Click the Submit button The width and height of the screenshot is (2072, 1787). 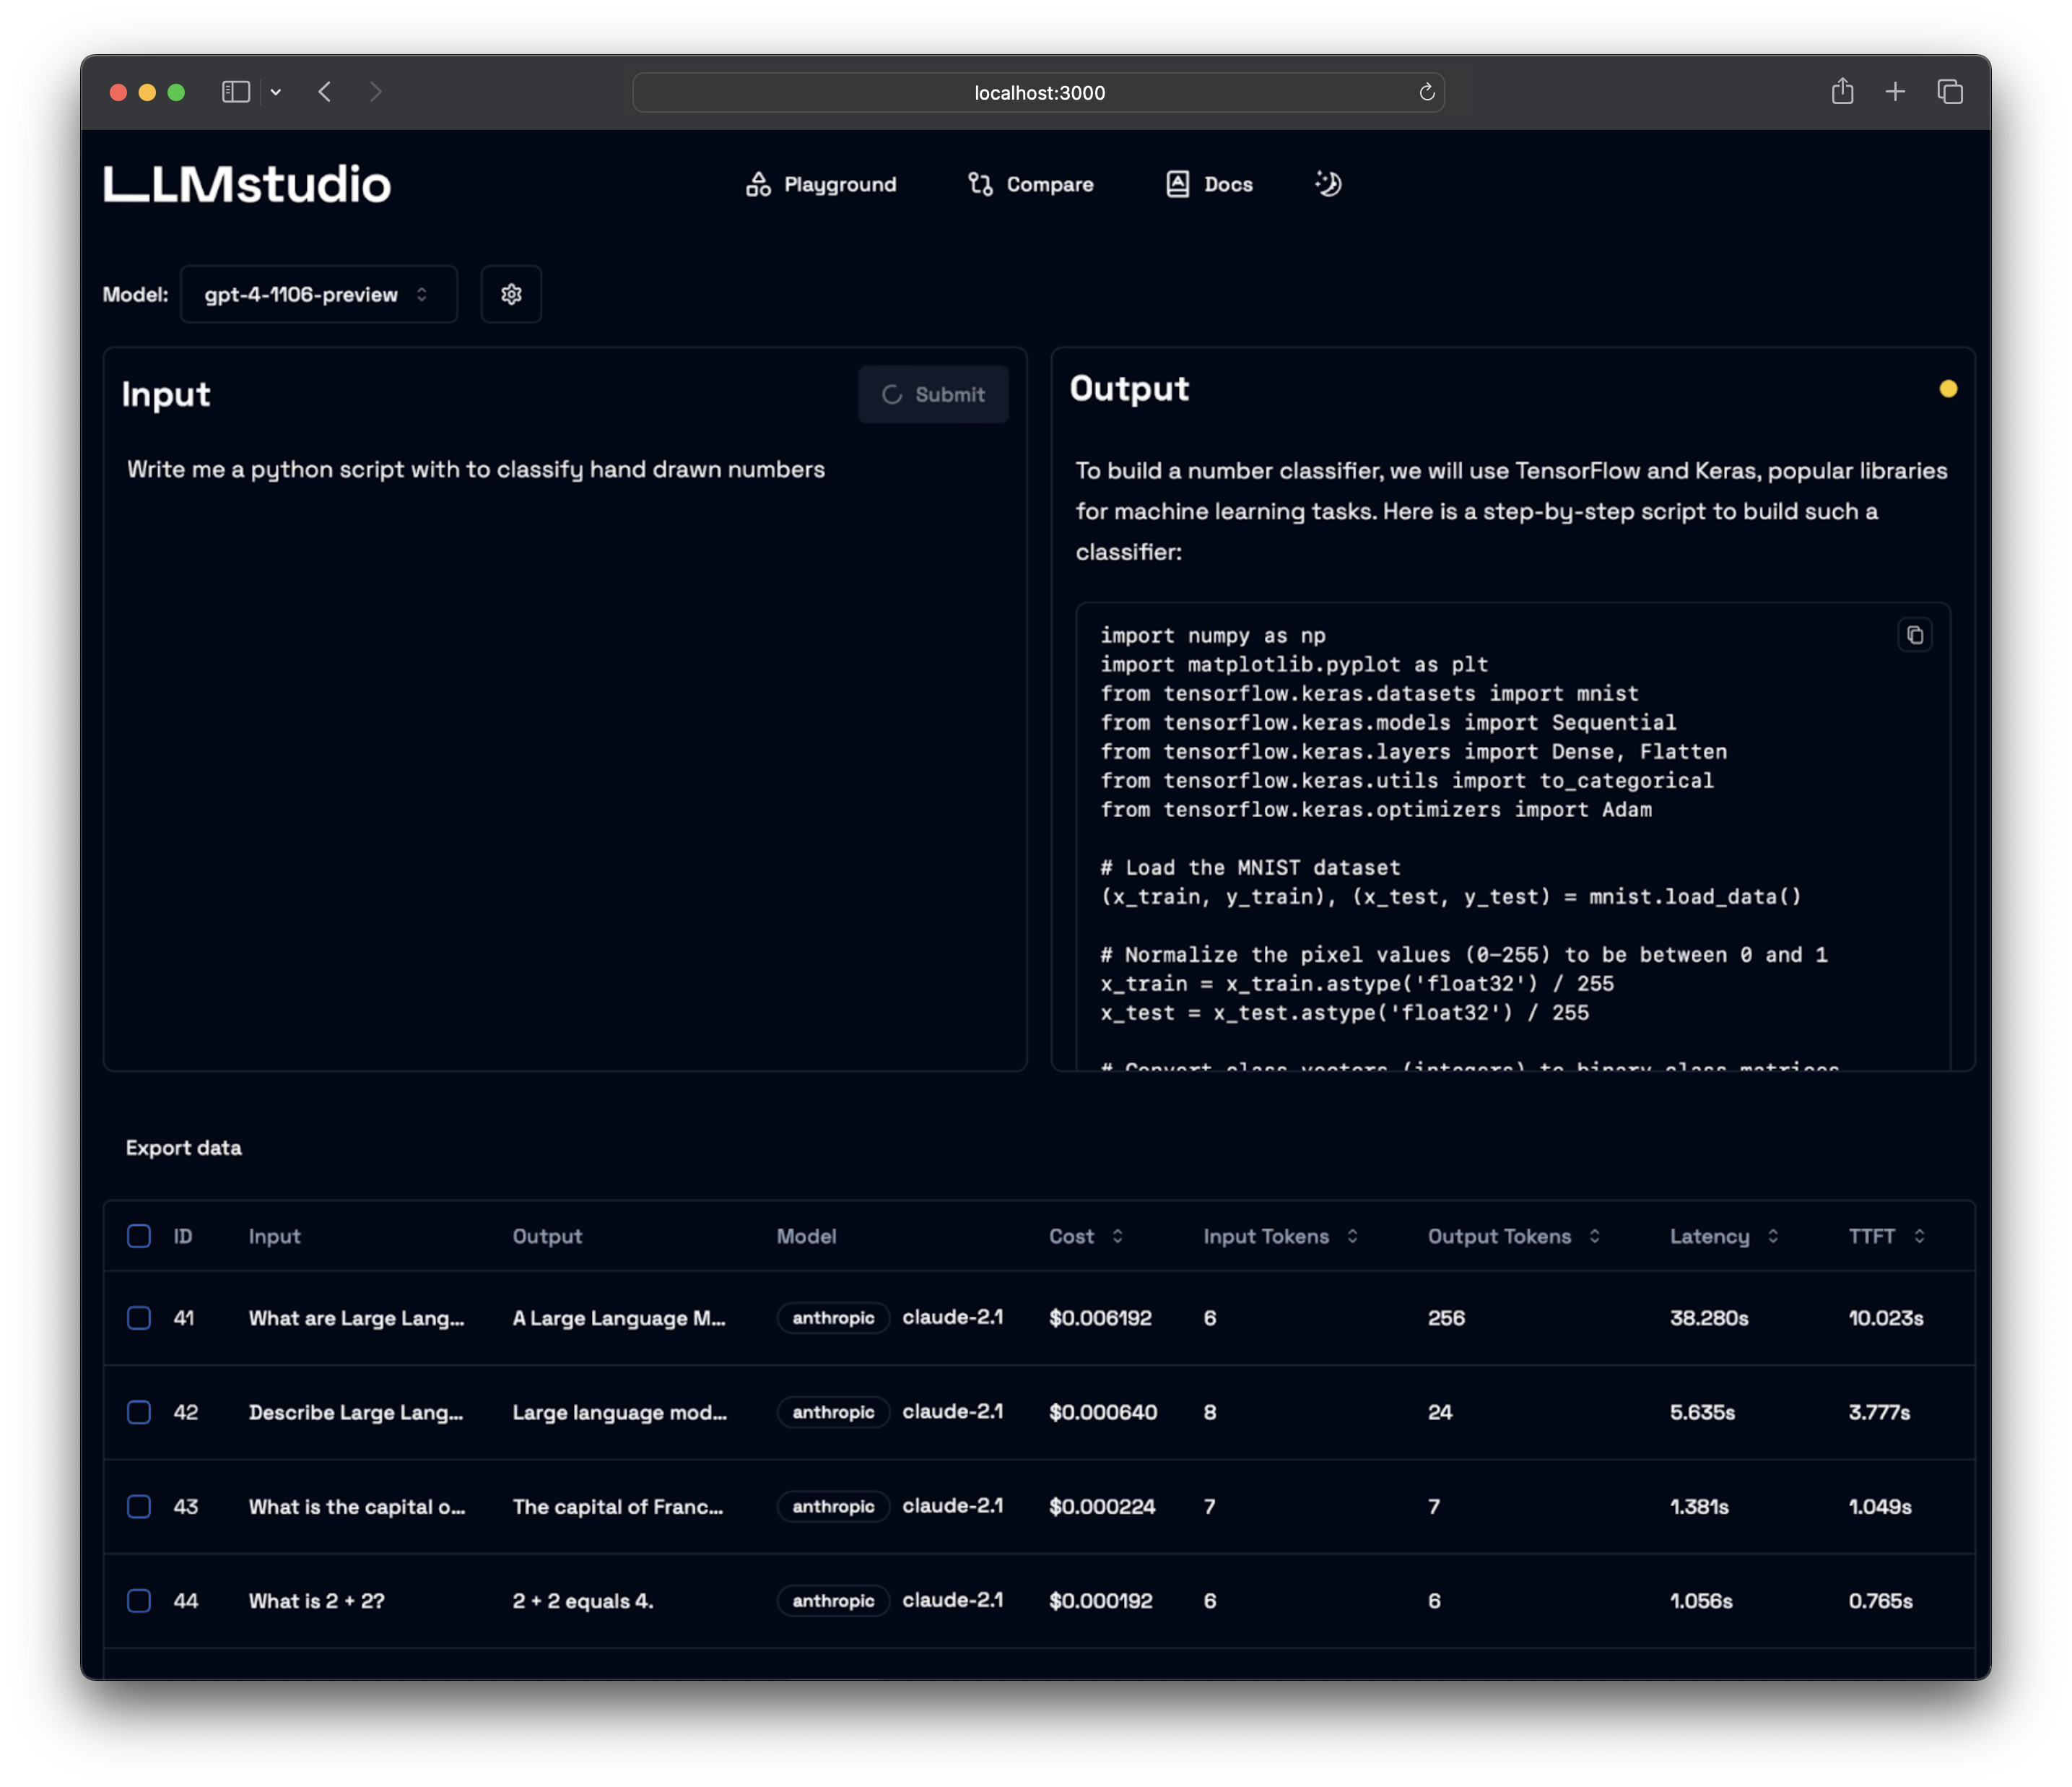[x=933, y=394]
